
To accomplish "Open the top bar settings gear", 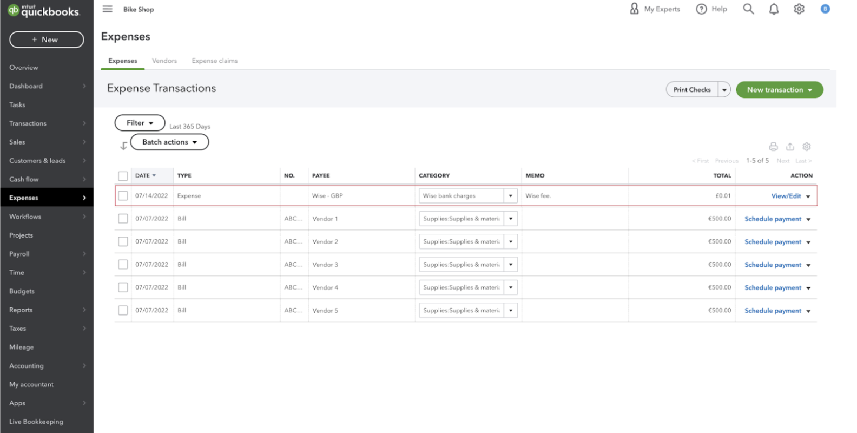I will coord(799,9).
